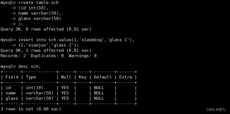Click the 'Query OK, 0 rows affected' message
230x114 pixels.
point(46,29)
